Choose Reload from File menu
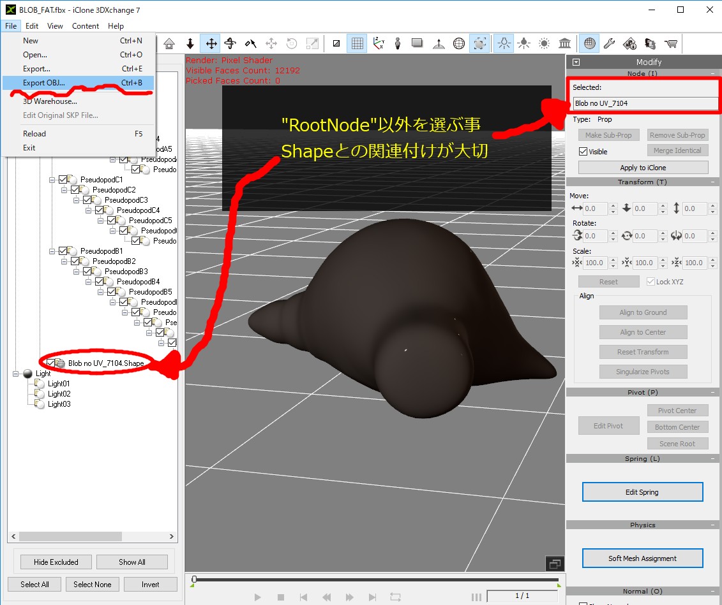This screenshot has height=605, width=722. [x=79, y=134]
